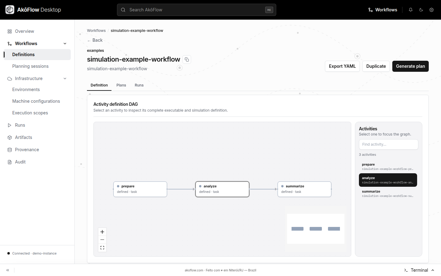Click the Runs play icon in sidebar
This screenshot has height=276, width=441.
tap(9, 125)
